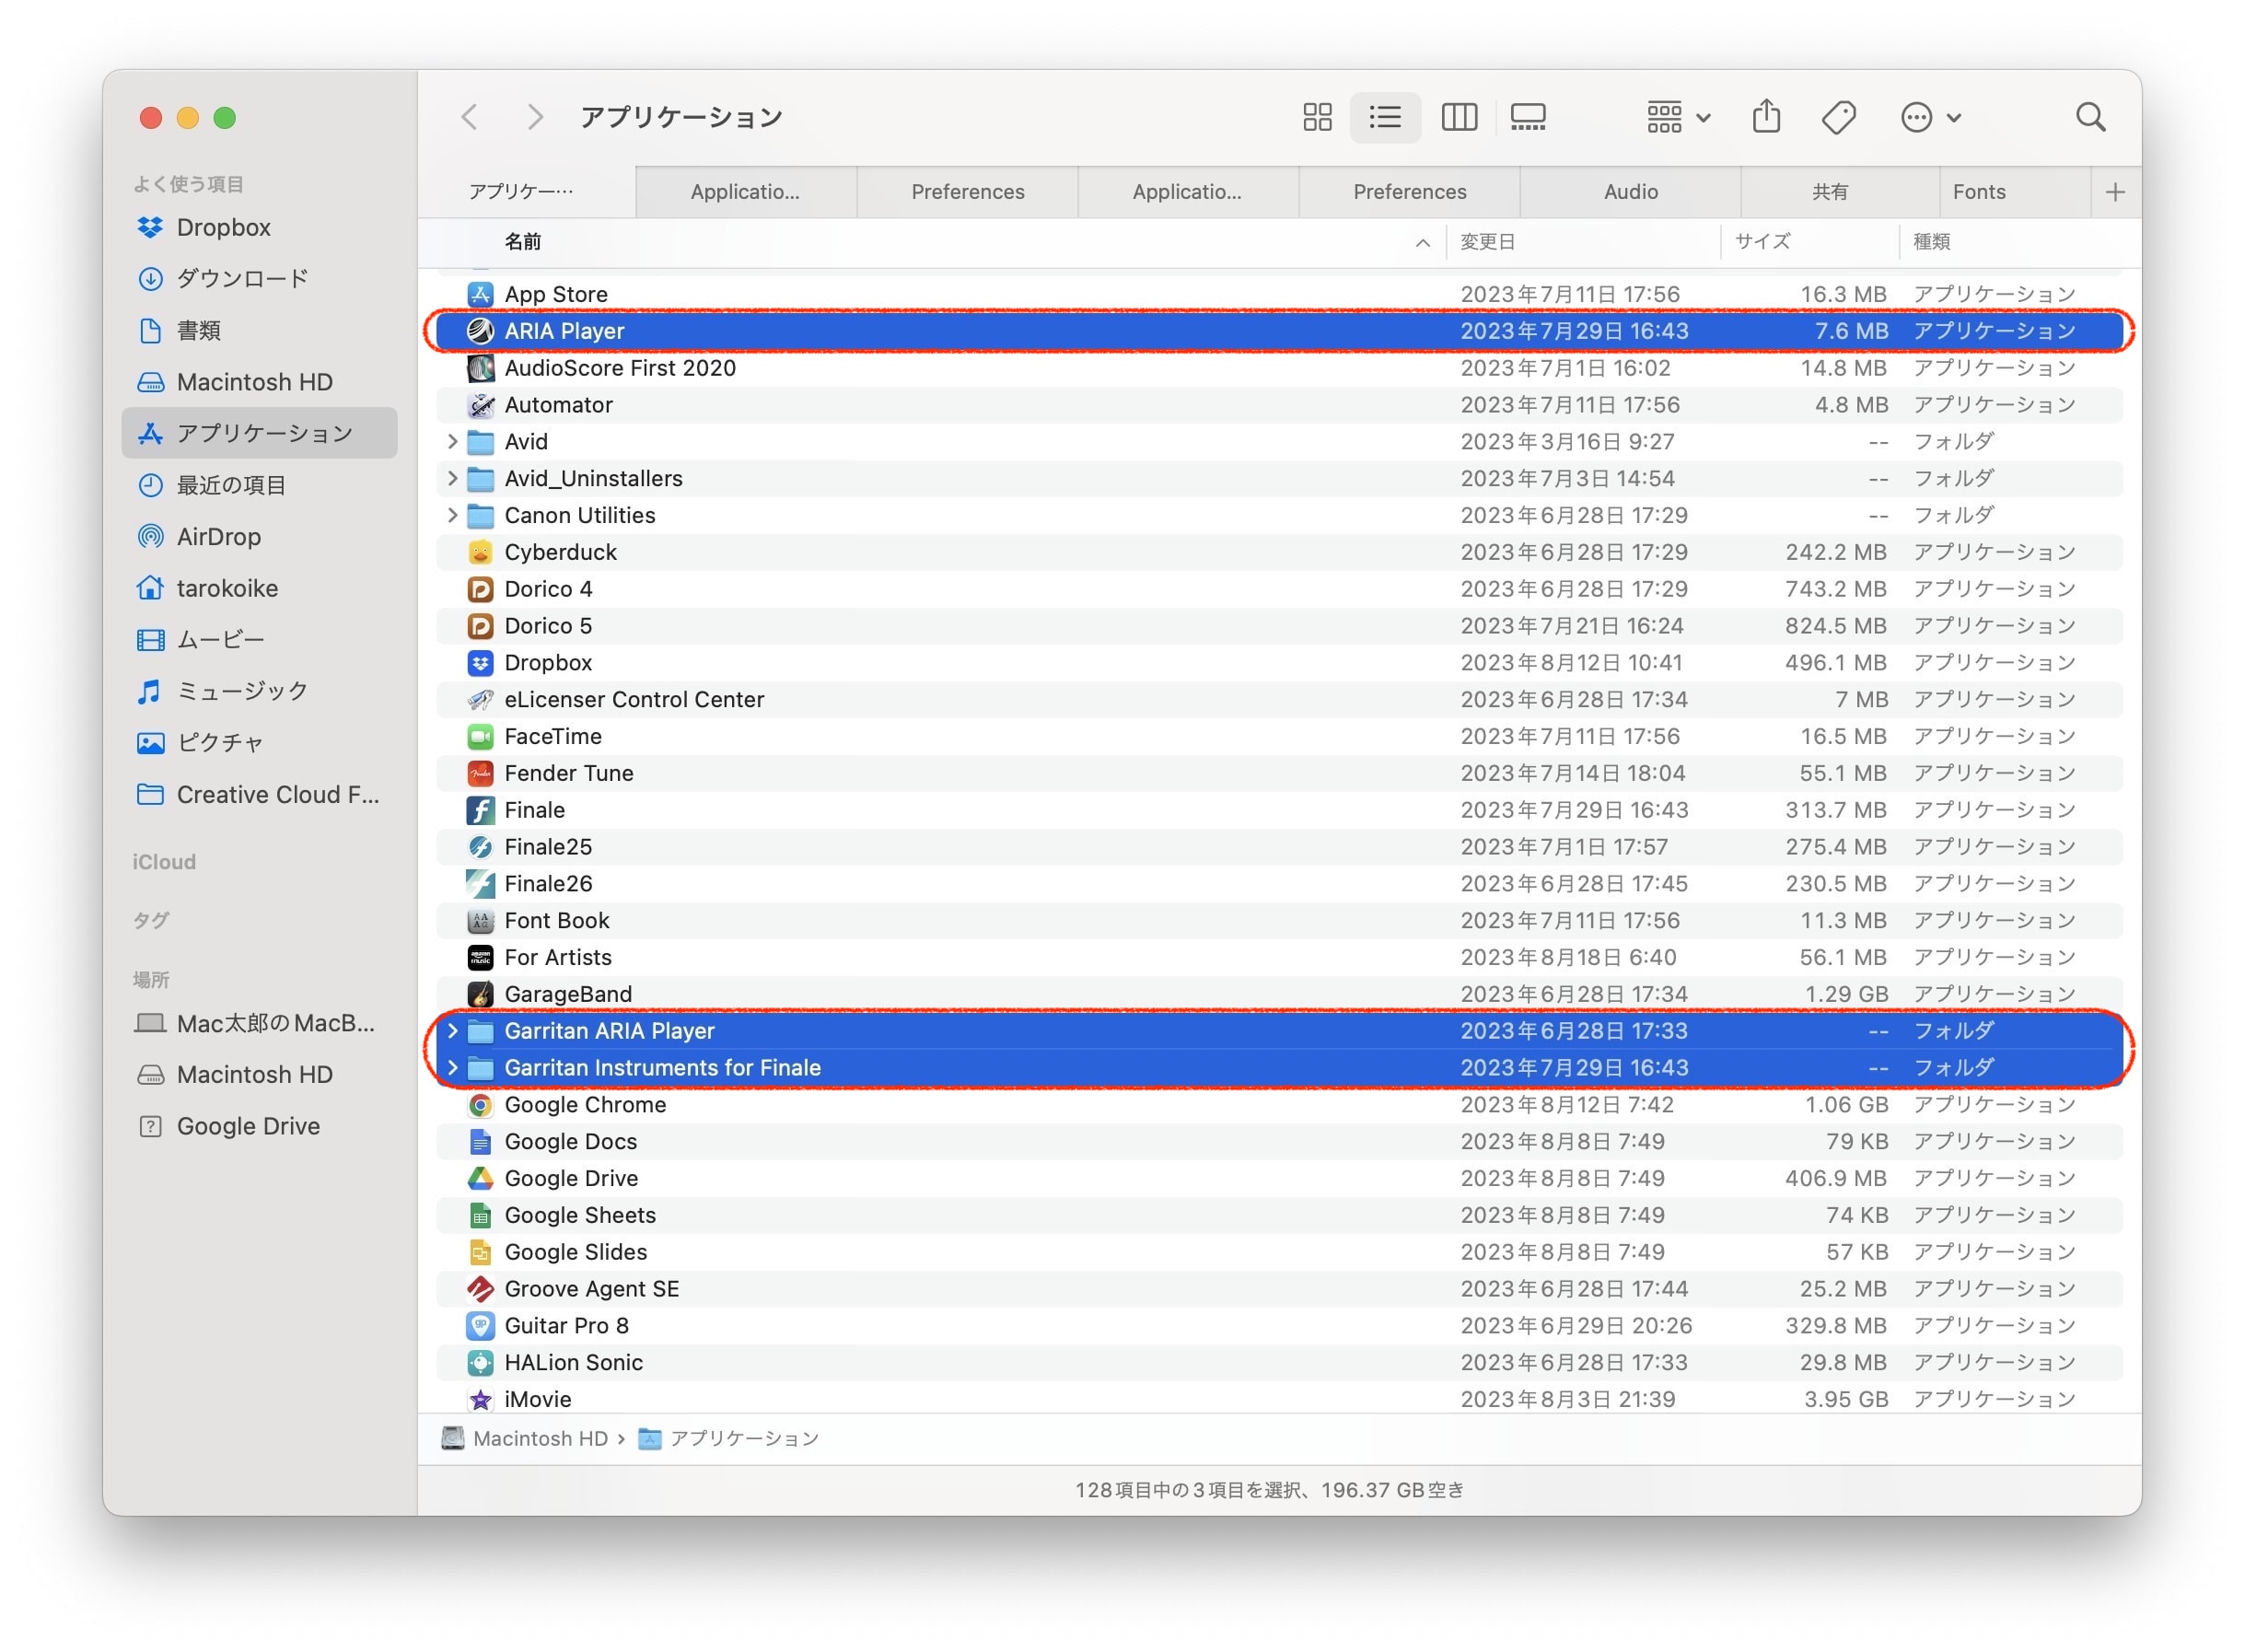Select the Finale application icon
2245x1652 pixels.
coord(480,810)
